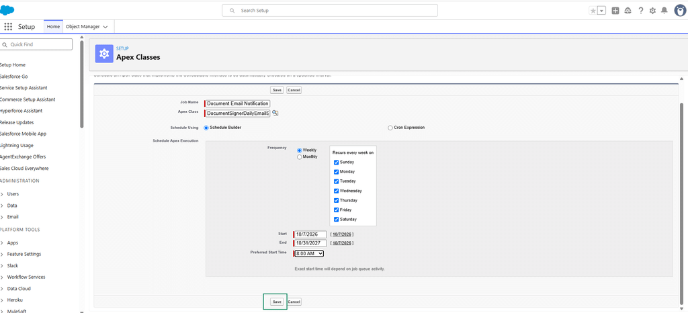Click the Search Setup field
Image resolution: width=688 pixels, height=313 pixels.
330,11
